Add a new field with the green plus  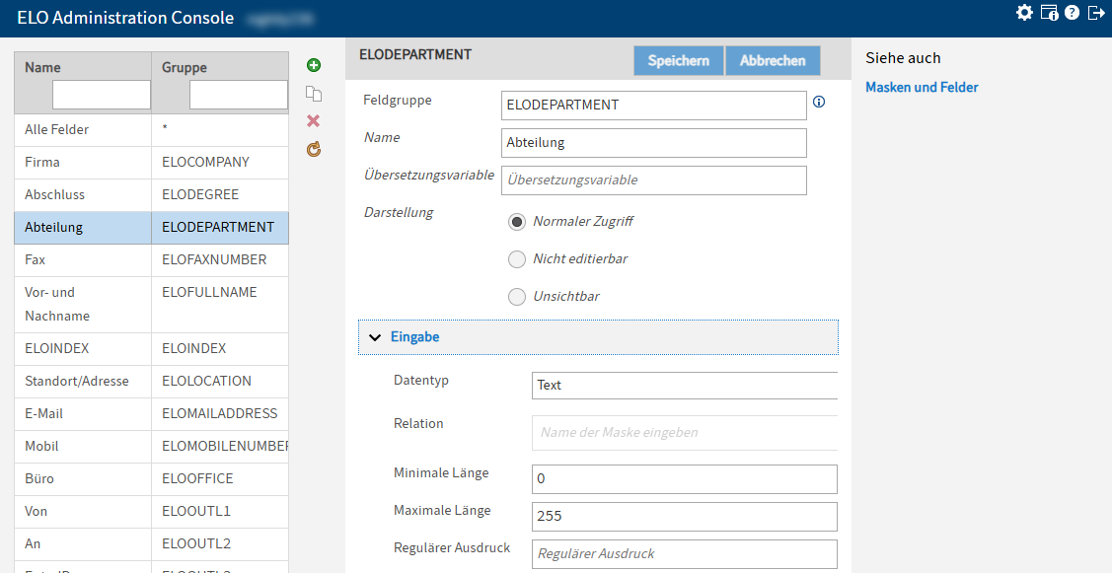coord(314,65)
